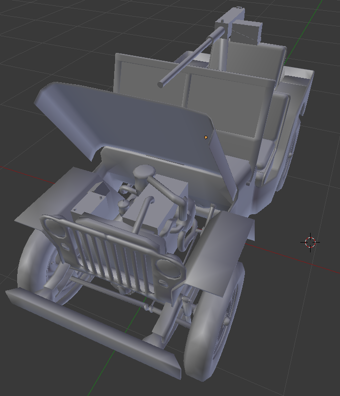Click the orange object origin dot

click(206, 137)
